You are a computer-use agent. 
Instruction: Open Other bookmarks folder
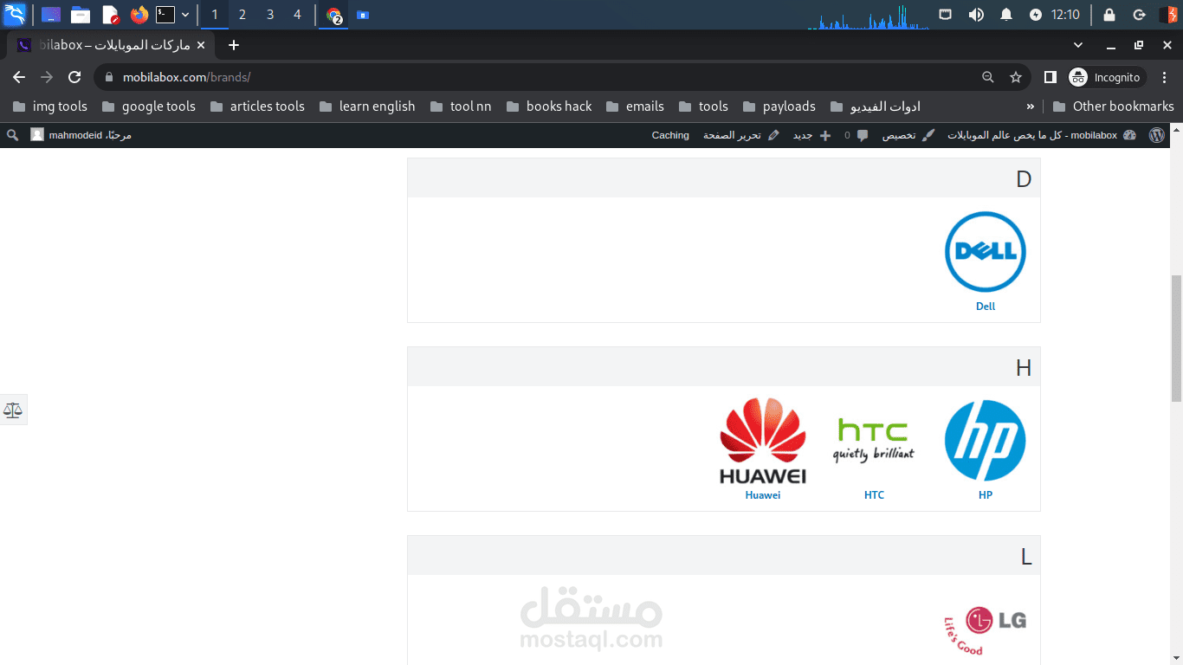[x=1114, y=107]
